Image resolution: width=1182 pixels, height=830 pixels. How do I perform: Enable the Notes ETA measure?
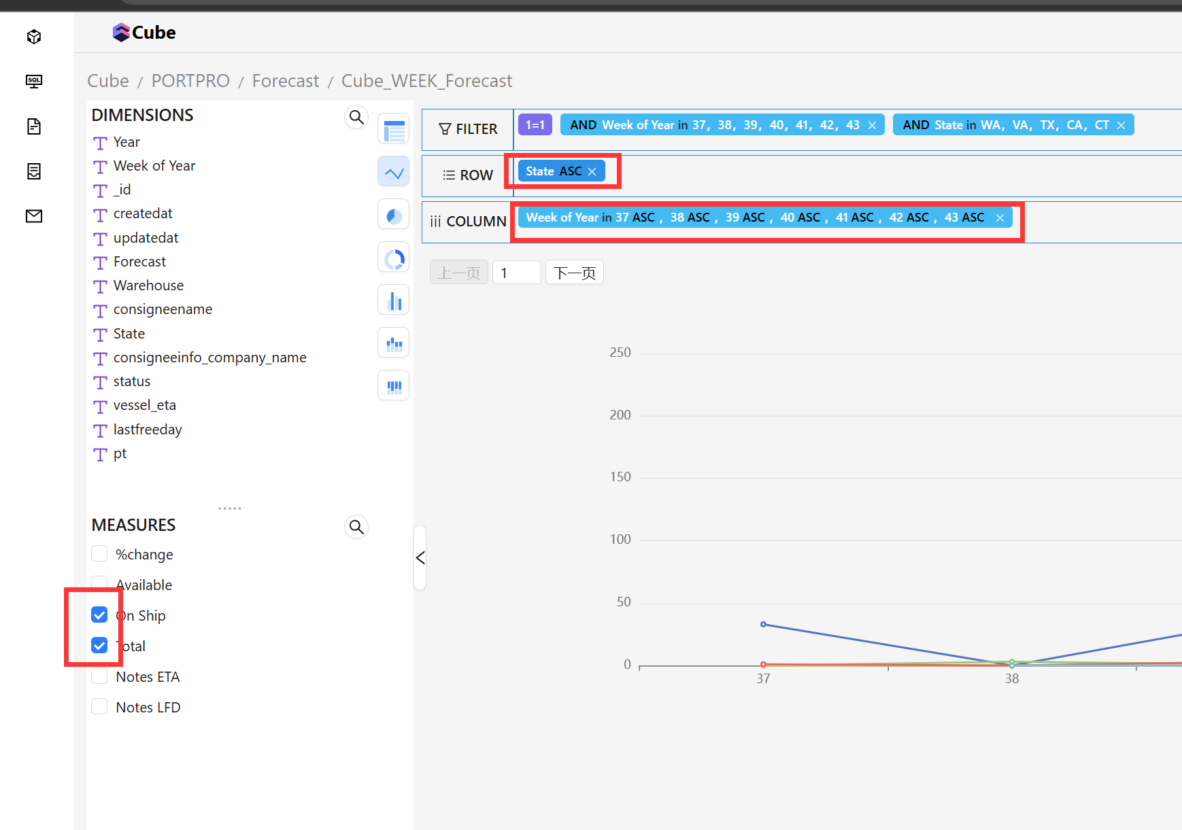(x=99, y=676)
